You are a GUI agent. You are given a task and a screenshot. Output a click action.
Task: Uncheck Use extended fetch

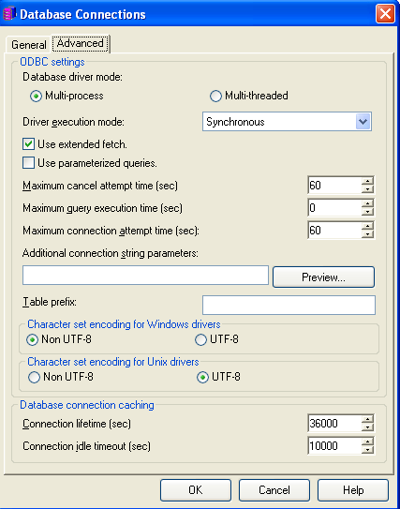[28, 143]
